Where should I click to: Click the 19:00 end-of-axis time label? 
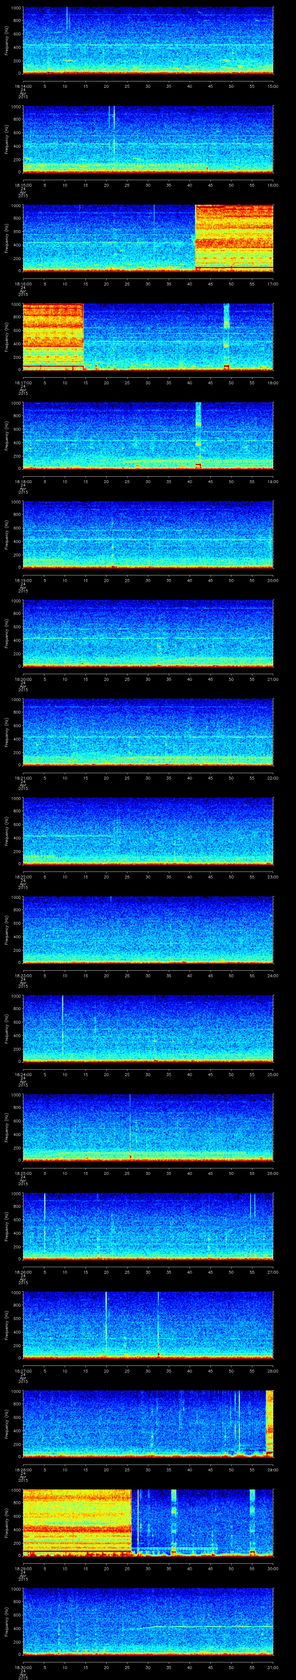273,481
